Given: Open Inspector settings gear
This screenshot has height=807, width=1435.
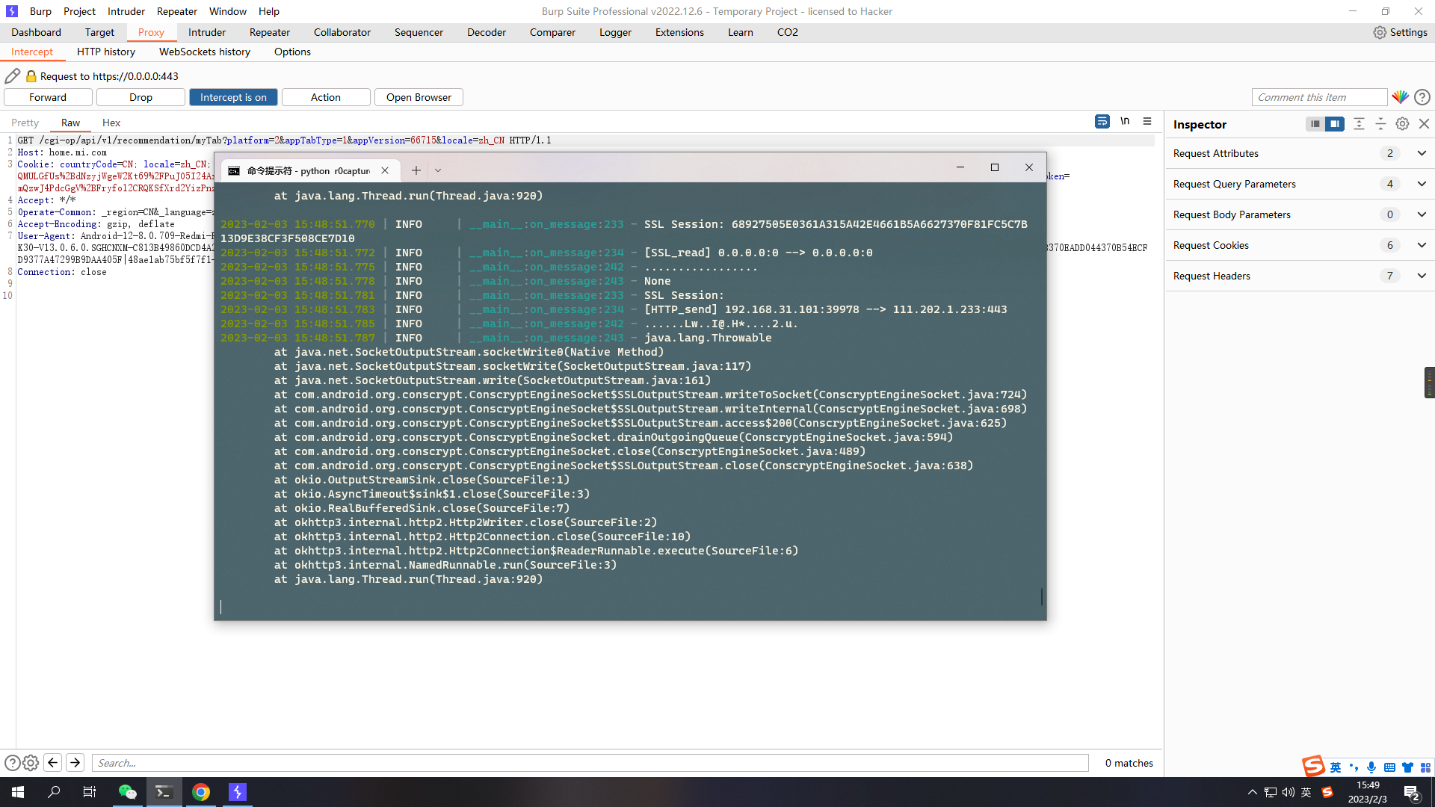Looking at the screenshot, I should point(1402,124).
